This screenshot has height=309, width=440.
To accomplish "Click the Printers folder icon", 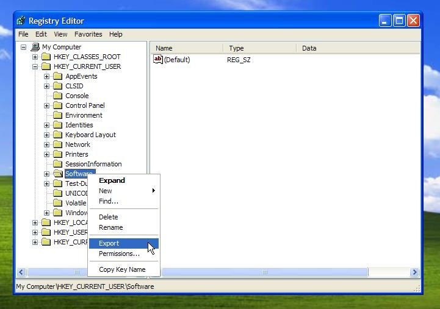I will [x=57, y=154].
